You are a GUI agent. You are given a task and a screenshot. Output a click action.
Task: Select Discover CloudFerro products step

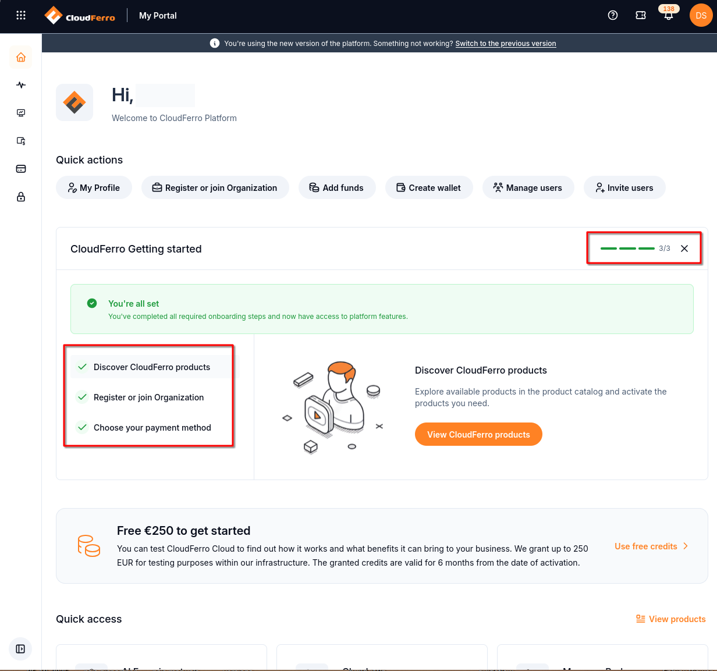click(151, 367)
